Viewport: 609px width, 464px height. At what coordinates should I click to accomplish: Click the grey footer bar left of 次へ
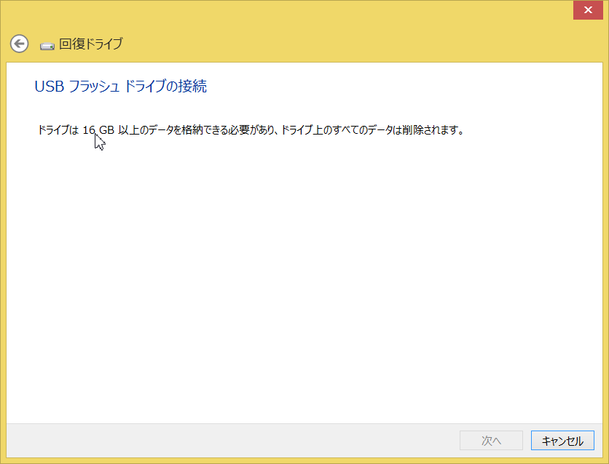[x=219, y=441]
